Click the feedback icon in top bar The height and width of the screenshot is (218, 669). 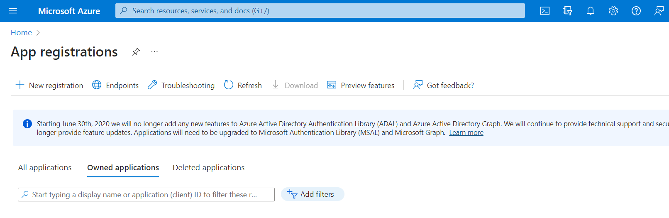tap(659, 11)
